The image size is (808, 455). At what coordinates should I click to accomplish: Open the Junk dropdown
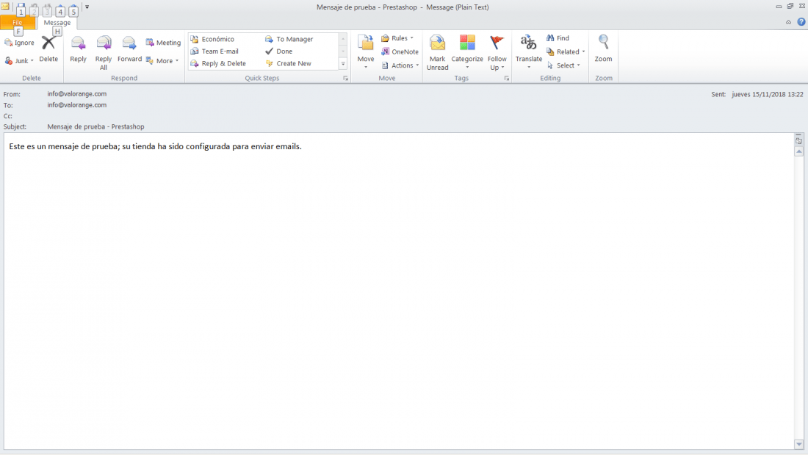tap(20, 61)
